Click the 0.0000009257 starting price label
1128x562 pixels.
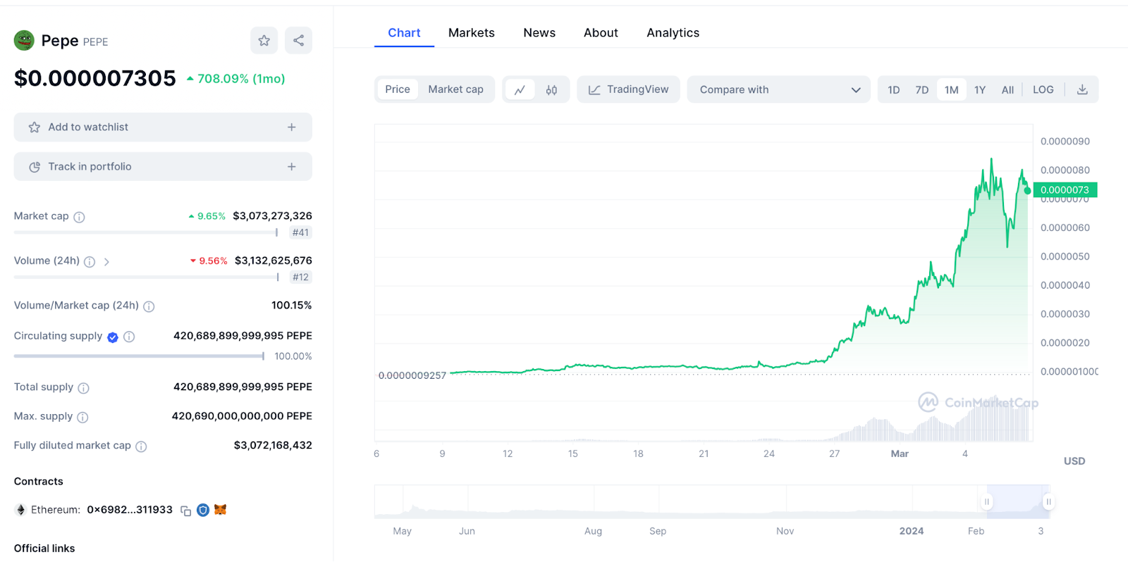412,375
